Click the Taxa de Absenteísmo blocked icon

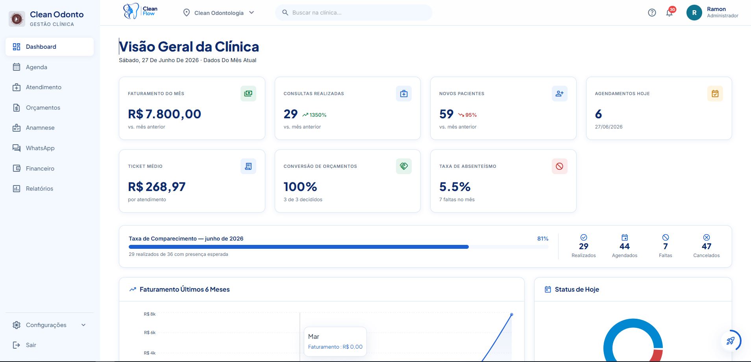click(560, 166)
